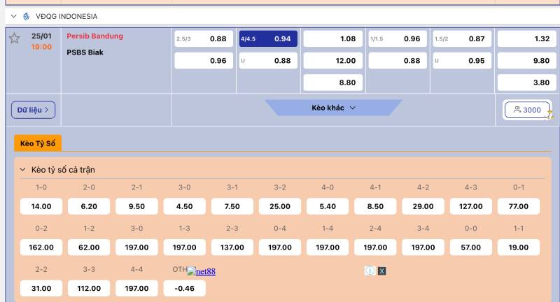Select first-half over 1.5/2 odds 0.87
The image size is (560, 302).
462,39
